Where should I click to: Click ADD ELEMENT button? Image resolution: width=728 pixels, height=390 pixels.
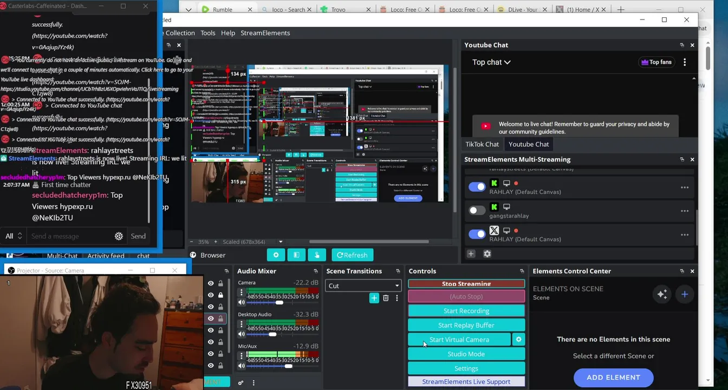613,378
